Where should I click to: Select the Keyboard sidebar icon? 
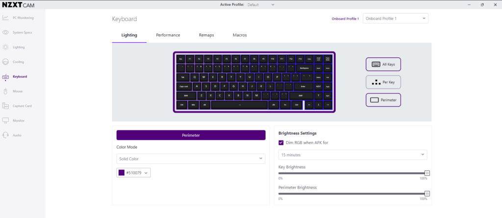tap(5, 77)
